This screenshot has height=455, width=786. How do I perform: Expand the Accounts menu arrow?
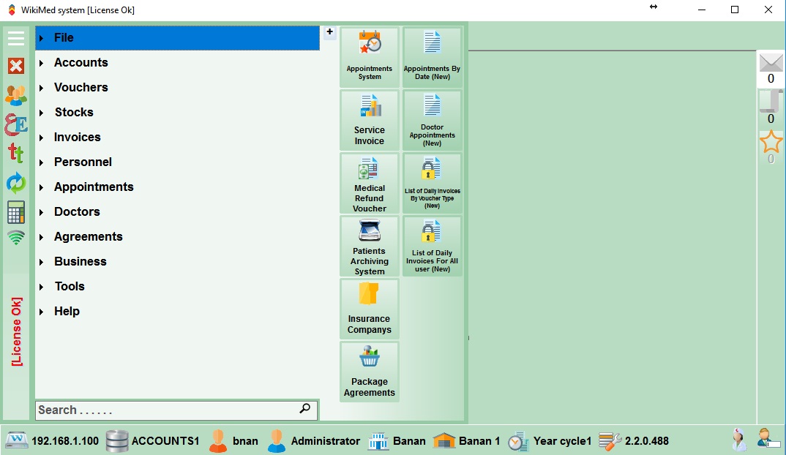pyautogui.click(x=42, y=64)
